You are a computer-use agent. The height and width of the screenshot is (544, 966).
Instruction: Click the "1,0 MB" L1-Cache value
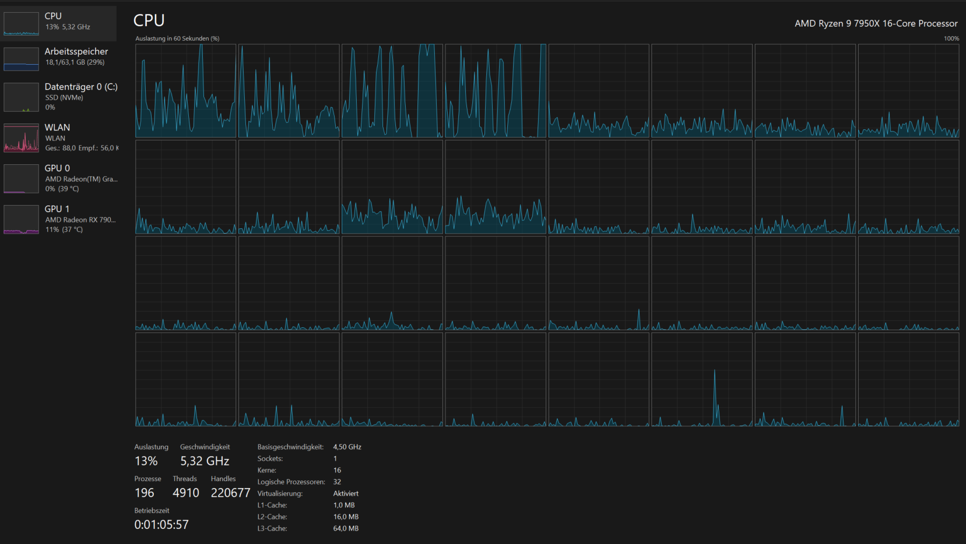click(344, 506)
